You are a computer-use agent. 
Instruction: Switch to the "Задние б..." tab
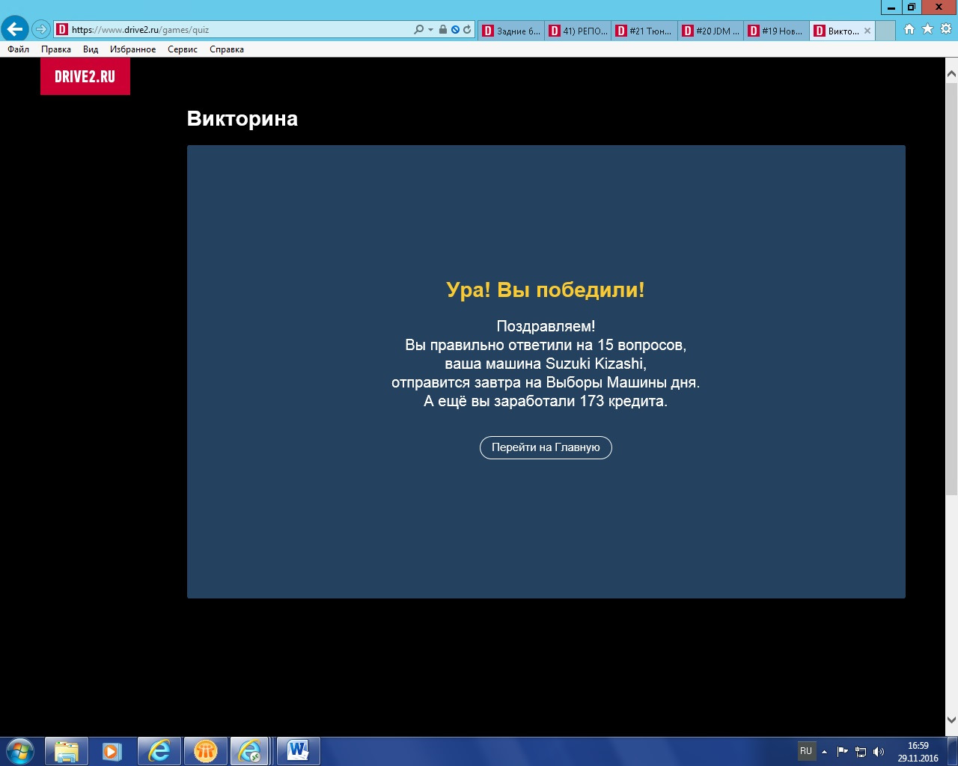(x=511, y=31)
